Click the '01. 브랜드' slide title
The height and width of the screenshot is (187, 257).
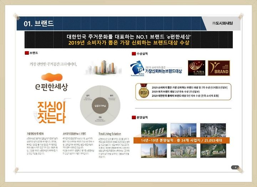coord(39,23)
